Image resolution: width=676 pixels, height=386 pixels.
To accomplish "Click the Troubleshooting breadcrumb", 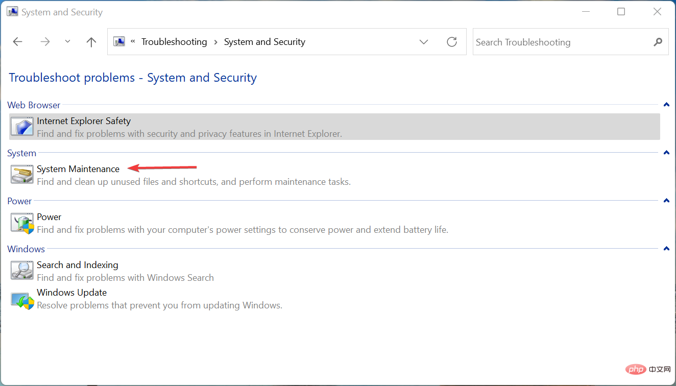I will (174, 42).
